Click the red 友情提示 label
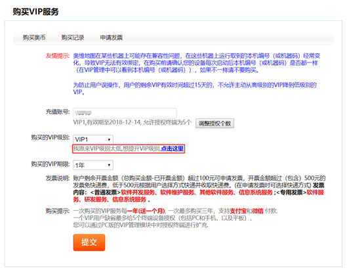The height and width of the screenshot is (272, 347). click(58, 56)
